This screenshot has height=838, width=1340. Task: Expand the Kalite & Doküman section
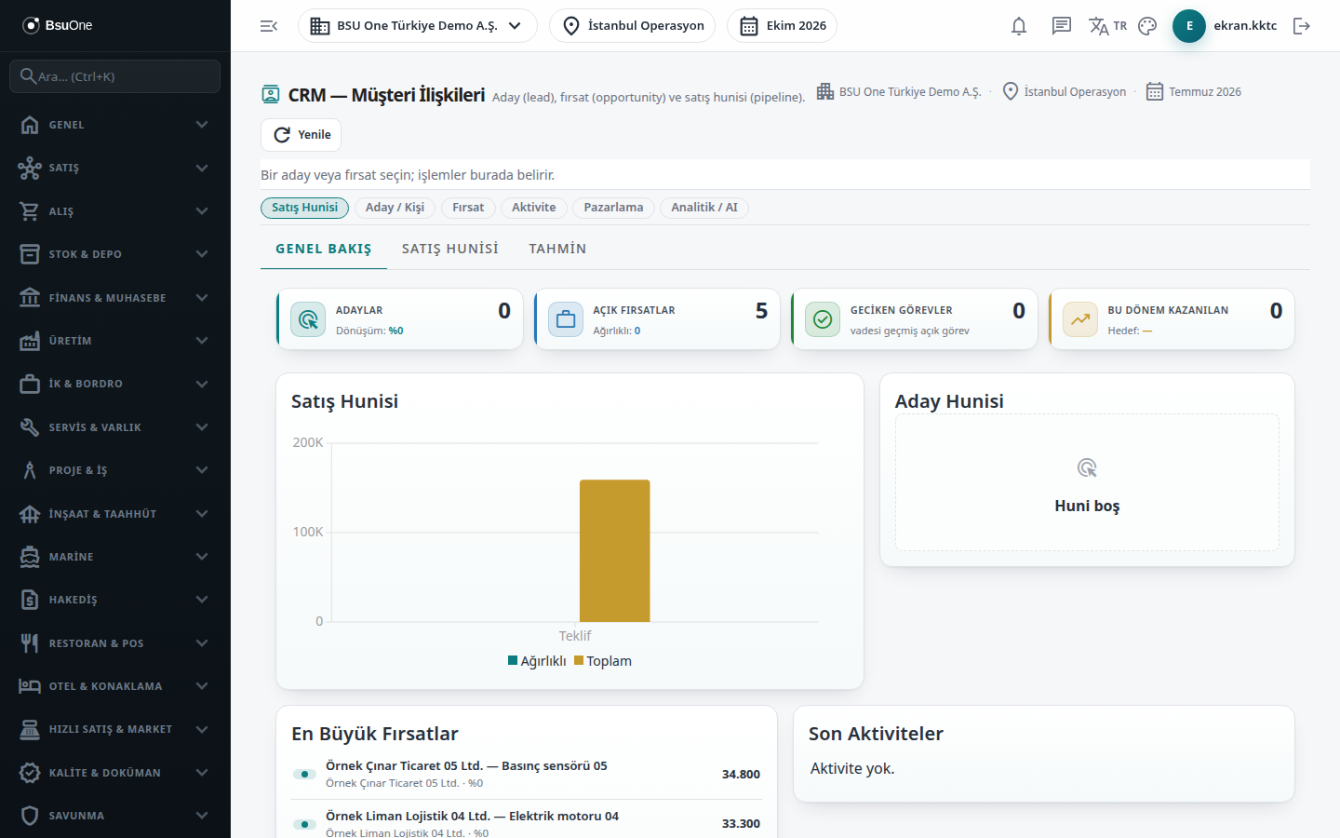click(x=115, y=773)
